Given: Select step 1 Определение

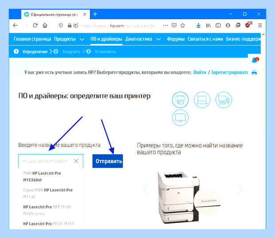Looking at the screenshot, I should tap(31, 51).
